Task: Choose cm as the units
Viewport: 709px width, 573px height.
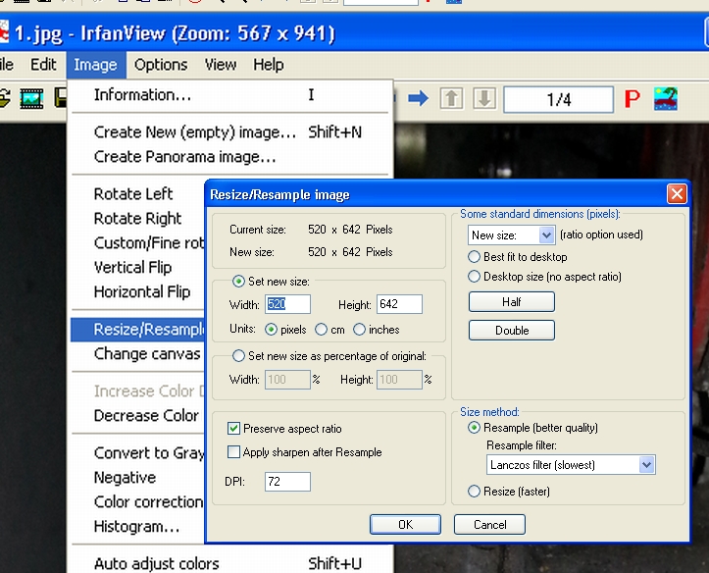Action: [321, 330]
